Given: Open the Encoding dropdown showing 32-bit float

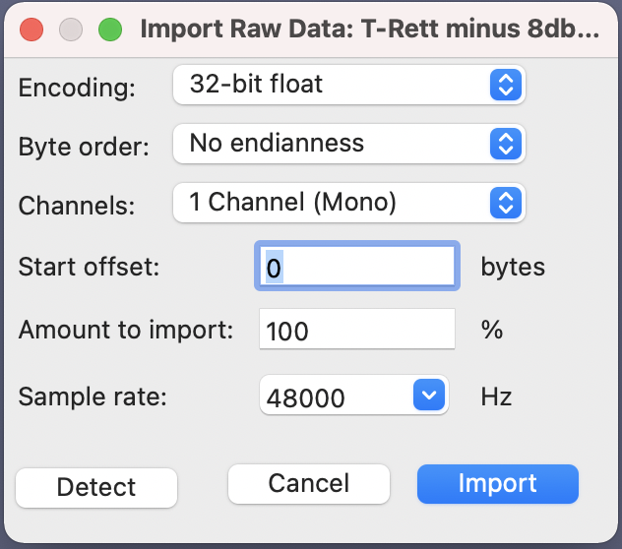Looking at the screenshot, I should coord(349,85).
